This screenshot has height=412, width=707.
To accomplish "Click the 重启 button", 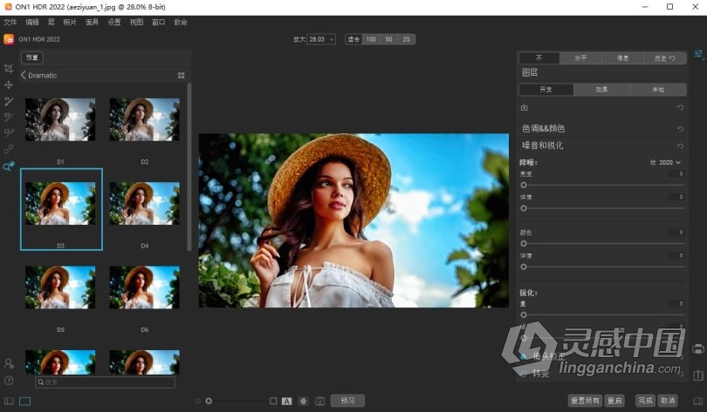I will tap(614, 401).
